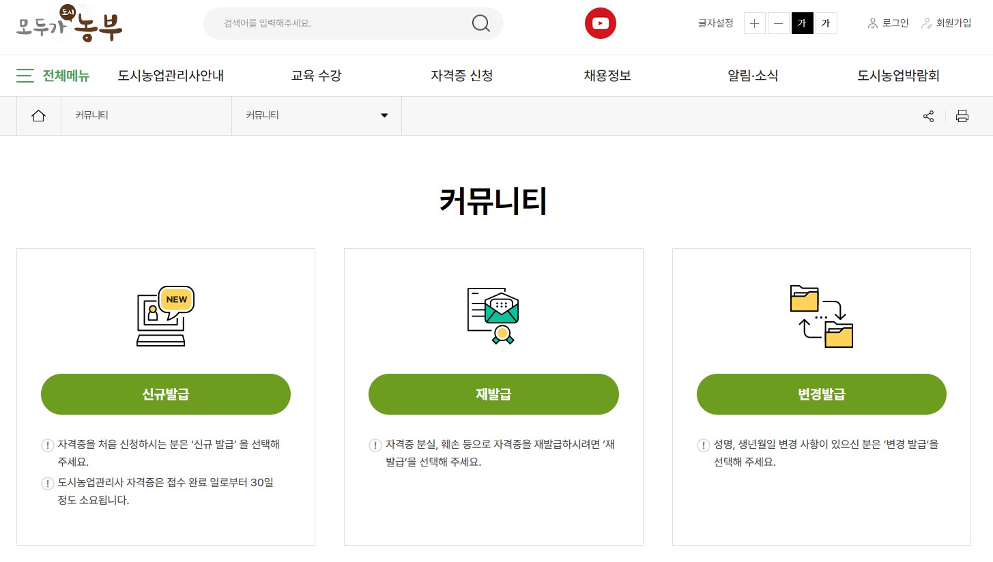Select the 도시농업관리사안내 menu
The image size is (993, 562).
point(170,76)
